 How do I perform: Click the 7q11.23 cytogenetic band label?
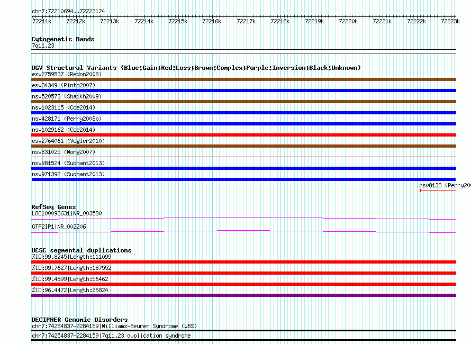43,46
